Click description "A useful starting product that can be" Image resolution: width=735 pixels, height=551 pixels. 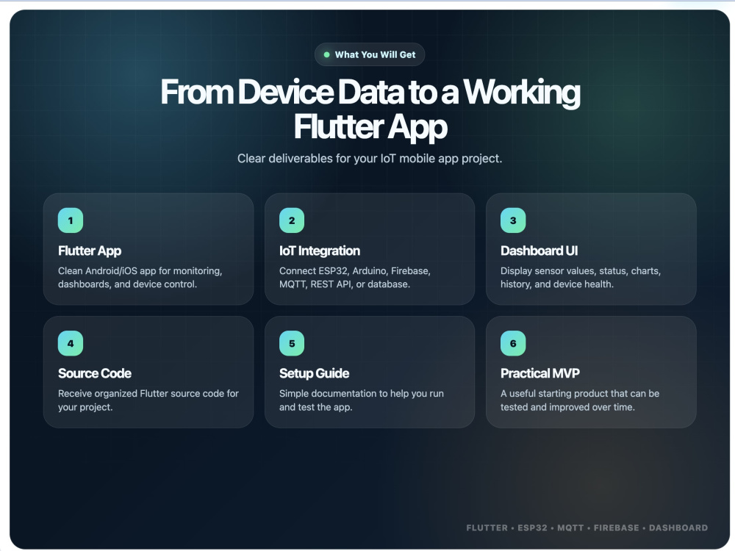coord(580,394)
